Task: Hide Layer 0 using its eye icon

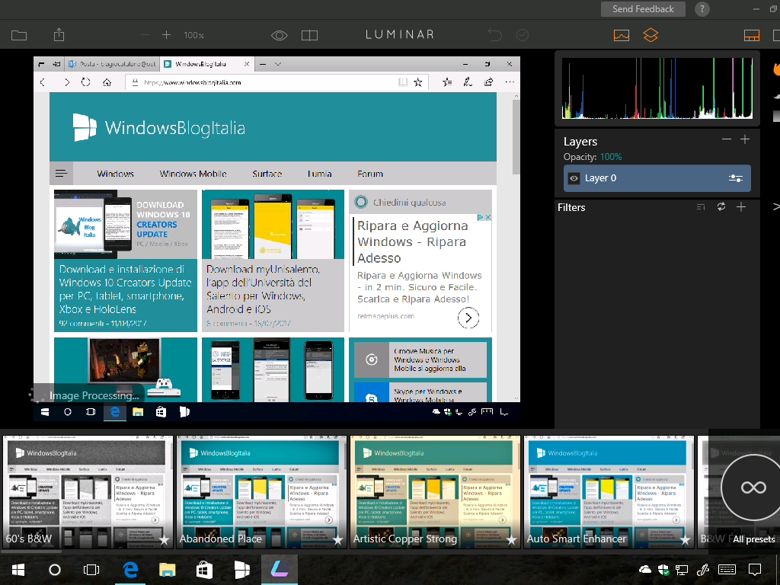Action: click(x=574, y=178)
